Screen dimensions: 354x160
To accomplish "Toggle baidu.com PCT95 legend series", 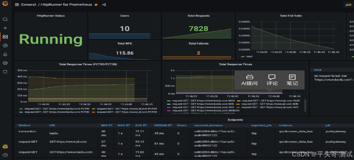I will (56, 108).
